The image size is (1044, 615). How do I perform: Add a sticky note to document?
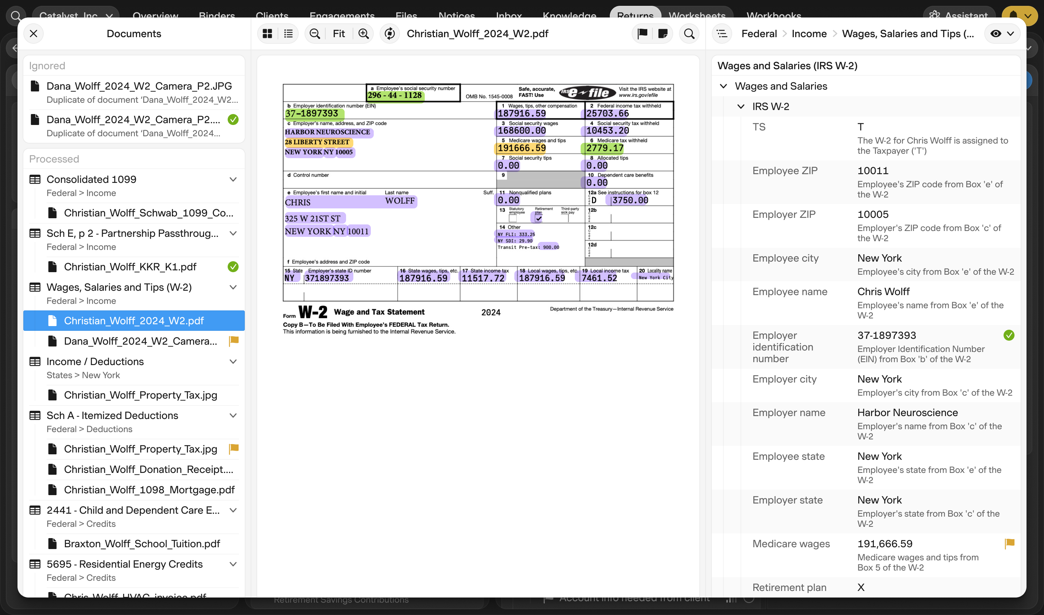point(663,34)
